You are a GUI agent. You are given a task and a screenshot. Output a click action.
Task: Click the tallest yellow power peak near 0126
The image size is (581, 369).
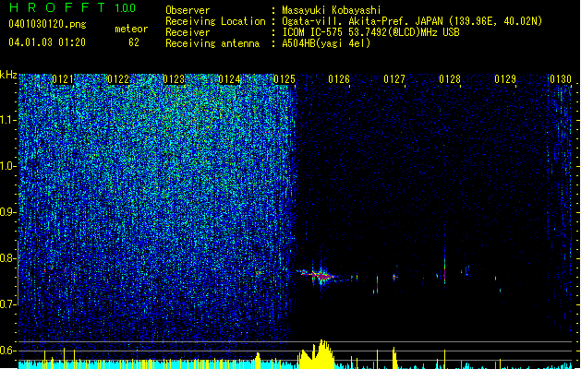(323, 353)
